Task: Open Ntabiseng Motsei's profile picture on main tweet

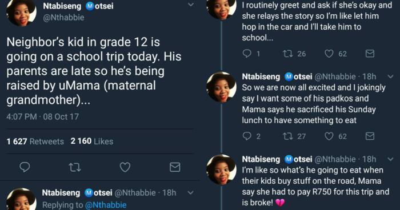Action: (x=21, y=11)
